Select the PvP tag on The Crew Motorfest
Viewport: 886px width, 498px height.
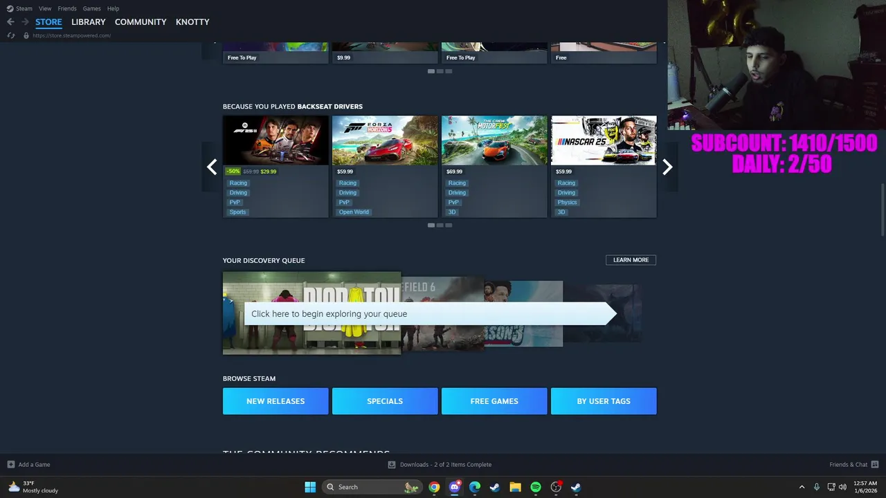click(453, 203)
